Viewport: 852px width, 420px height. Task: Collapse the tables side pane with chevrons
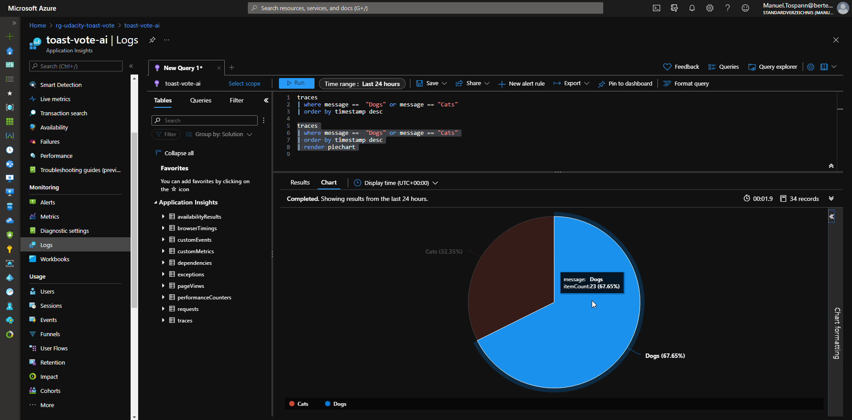coord(266,100)
